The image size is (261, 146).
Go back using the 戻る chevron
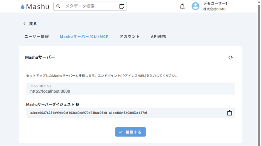25,24
